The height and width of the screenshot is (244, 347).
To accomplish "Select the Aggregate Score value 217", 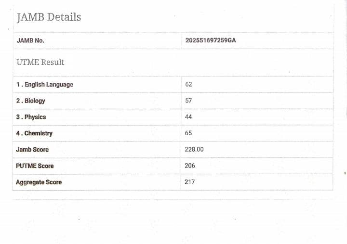I will coord(190,182).
